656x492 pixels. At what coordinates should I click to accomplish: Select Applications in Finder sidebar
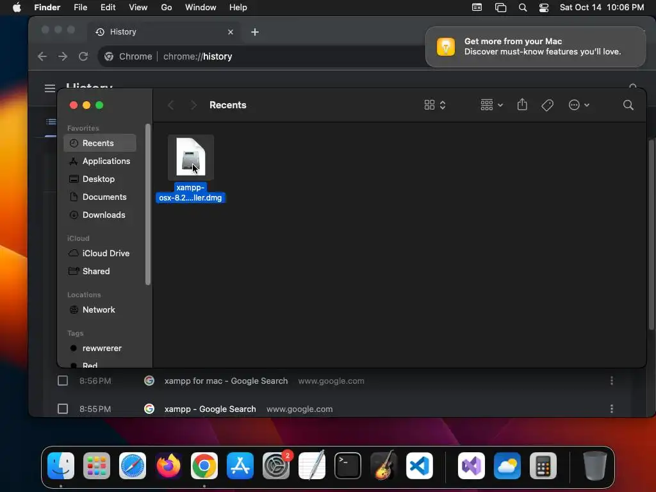[x=100, y=161]
